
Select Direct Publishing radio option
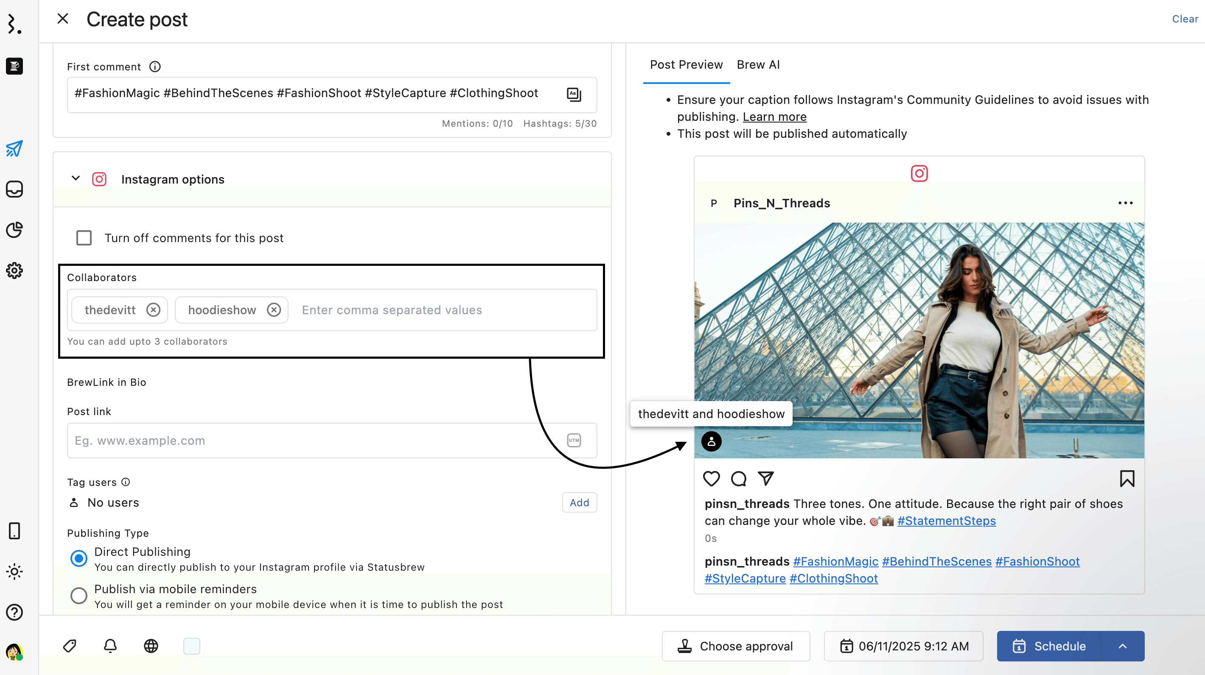[78, 558]
